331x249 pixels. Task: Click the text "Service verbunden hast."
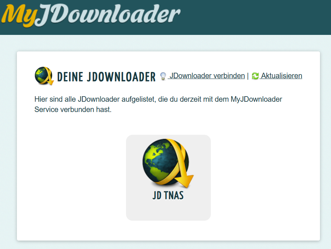click(73, 110)
